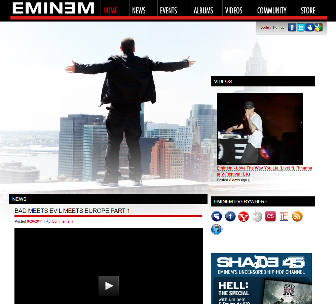Click the 'EMINEM EVERYWHERE' section header
Viewport: 336px width, 304px height.
tap(263, 201)
